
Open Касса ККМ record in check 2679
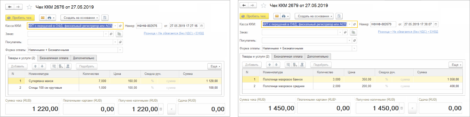click(355, 24)
